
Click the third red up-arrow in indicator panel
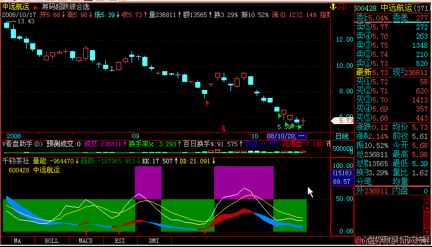pos(205,232)
